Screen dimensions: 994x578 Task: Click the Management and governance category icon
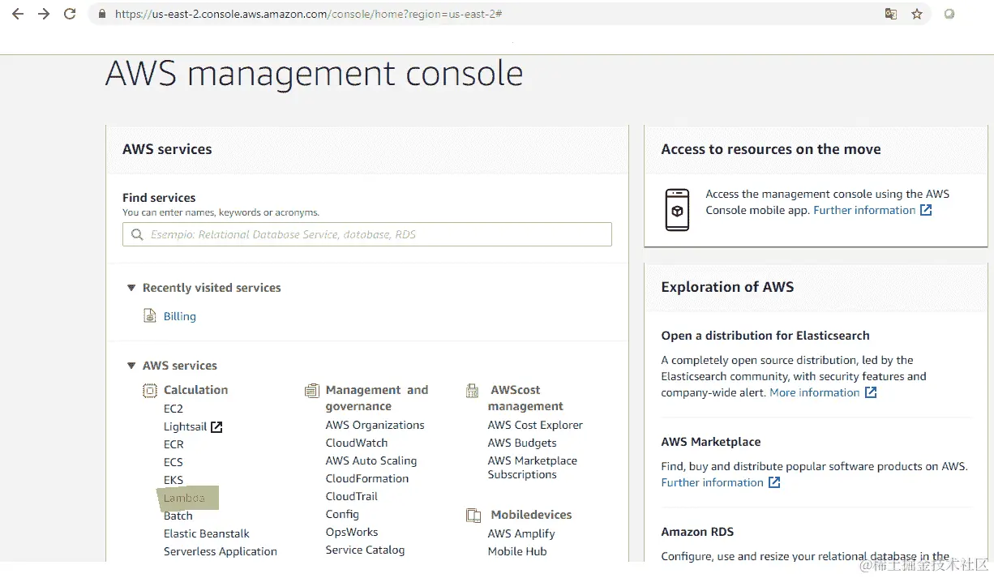tap(312, 391)
